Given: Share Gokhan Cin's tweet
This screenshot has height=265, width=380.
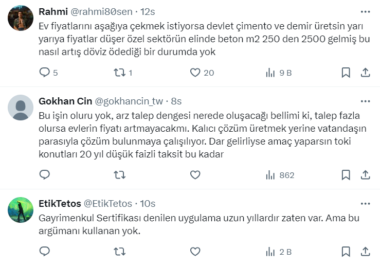Looking at the screenshot, I should 365,175.
